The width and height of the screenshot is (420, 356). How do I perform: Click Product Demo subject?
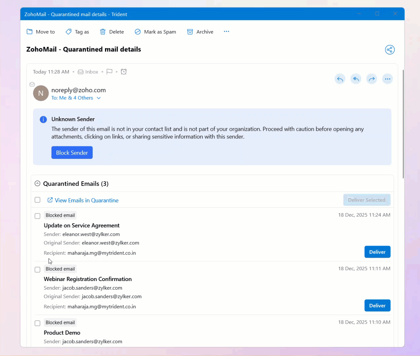62,333
